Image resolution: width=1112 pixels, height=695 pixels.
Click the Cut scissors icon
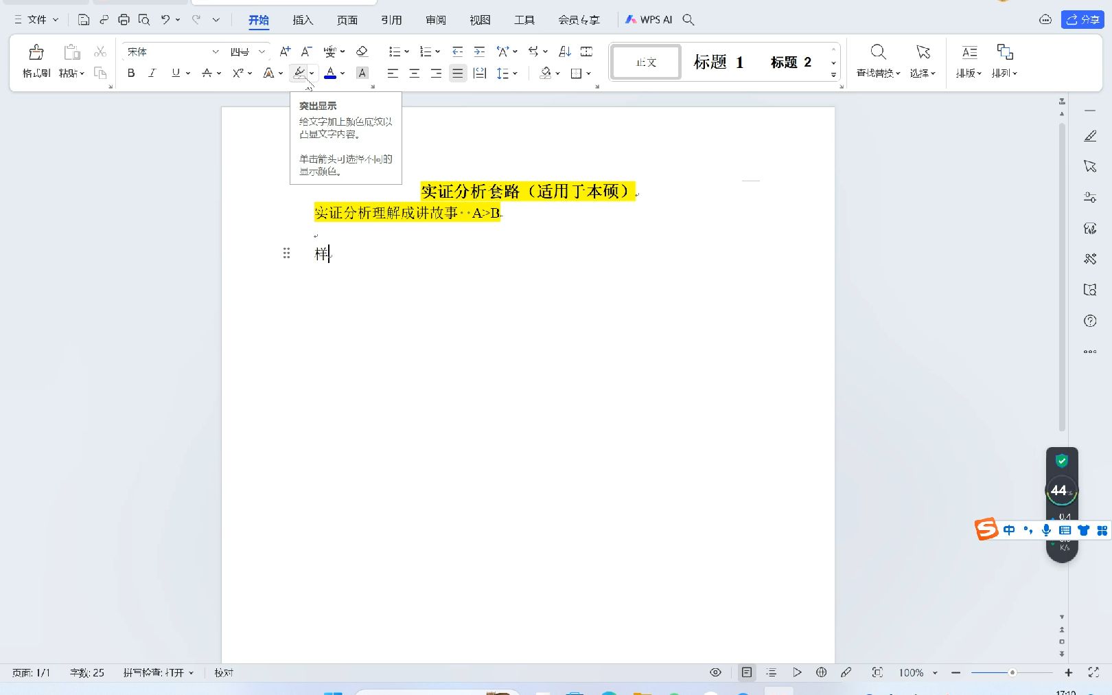(100, 52)
